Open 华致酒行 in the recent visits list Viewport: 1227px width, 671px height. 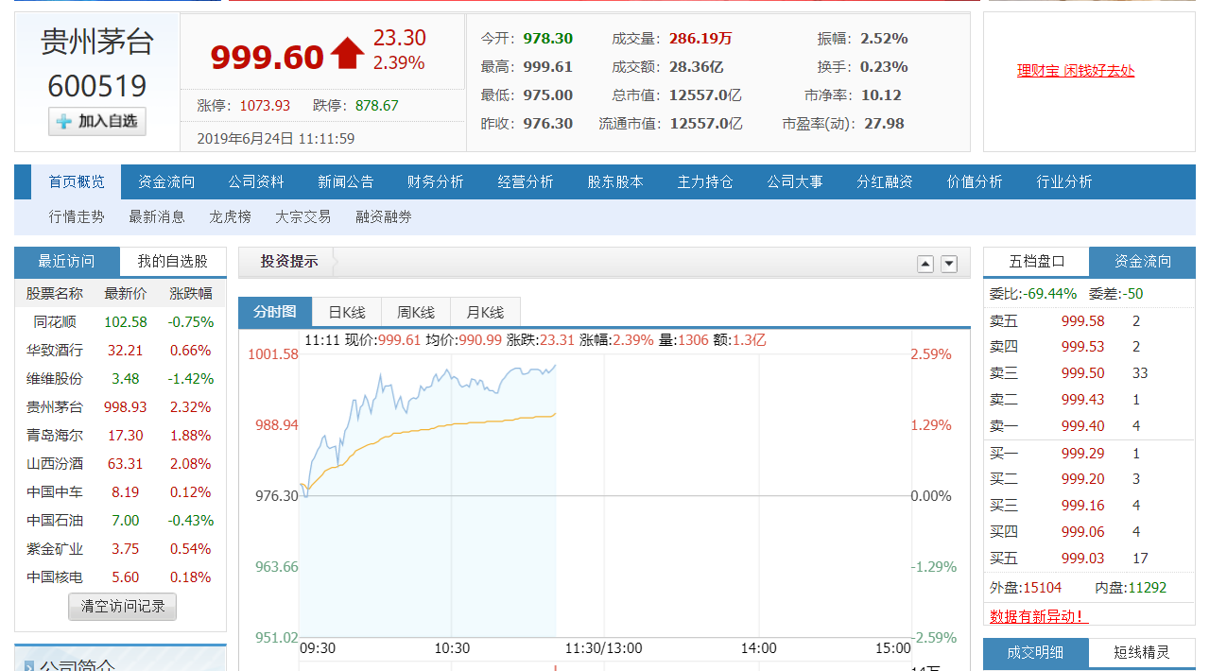tap(55, 351)
